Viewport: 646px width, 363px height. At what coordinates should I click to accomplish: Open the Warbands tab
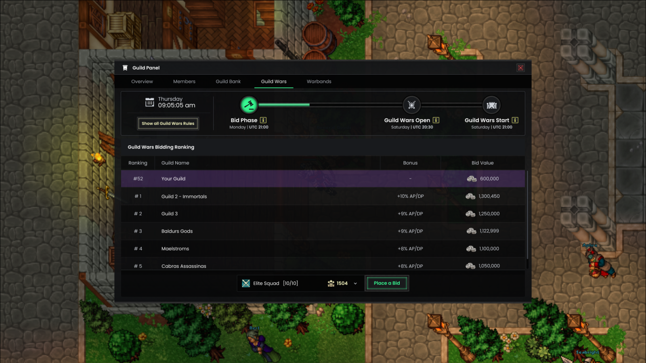coord(319,82)
